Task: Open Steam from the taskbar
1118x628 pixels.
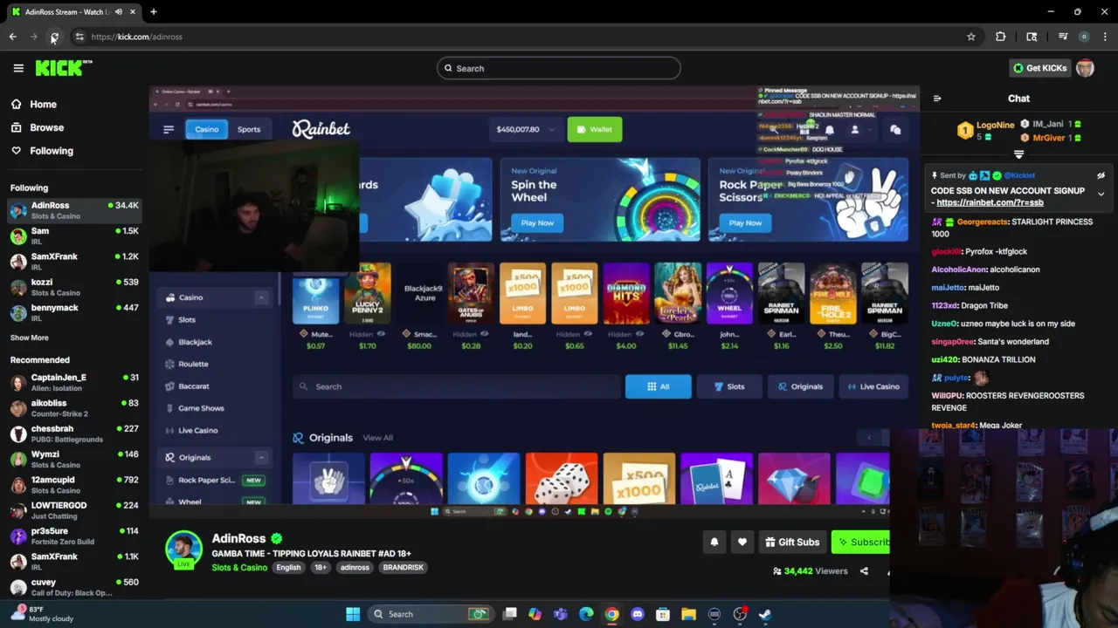Action: click(765, 614)
